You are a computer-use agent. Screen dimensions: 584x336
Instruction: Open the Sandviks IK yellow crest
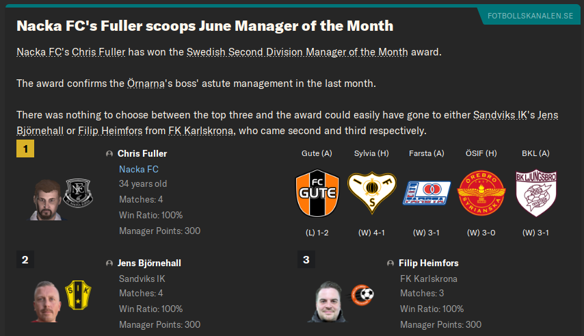[78, 294]
